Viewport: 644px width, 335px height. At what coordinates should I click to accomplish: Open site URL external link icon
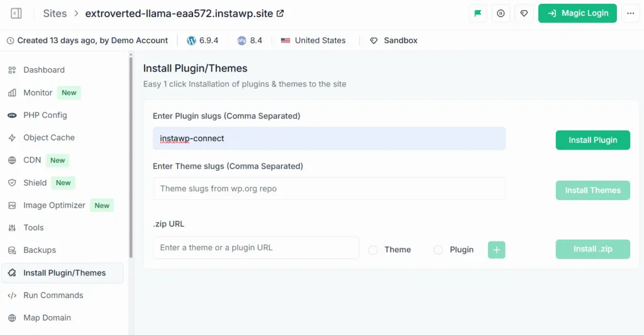pos(280,13)
